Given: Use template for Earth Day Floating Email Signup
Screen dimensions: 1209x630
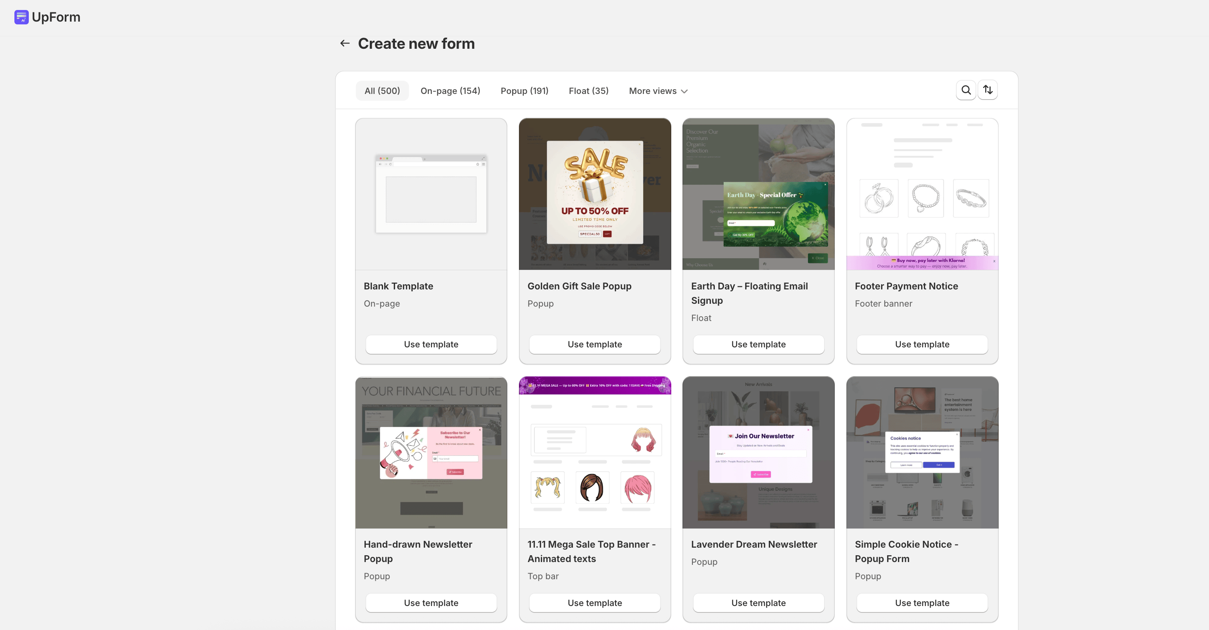Looking at the screenshot, I should 758,344.
